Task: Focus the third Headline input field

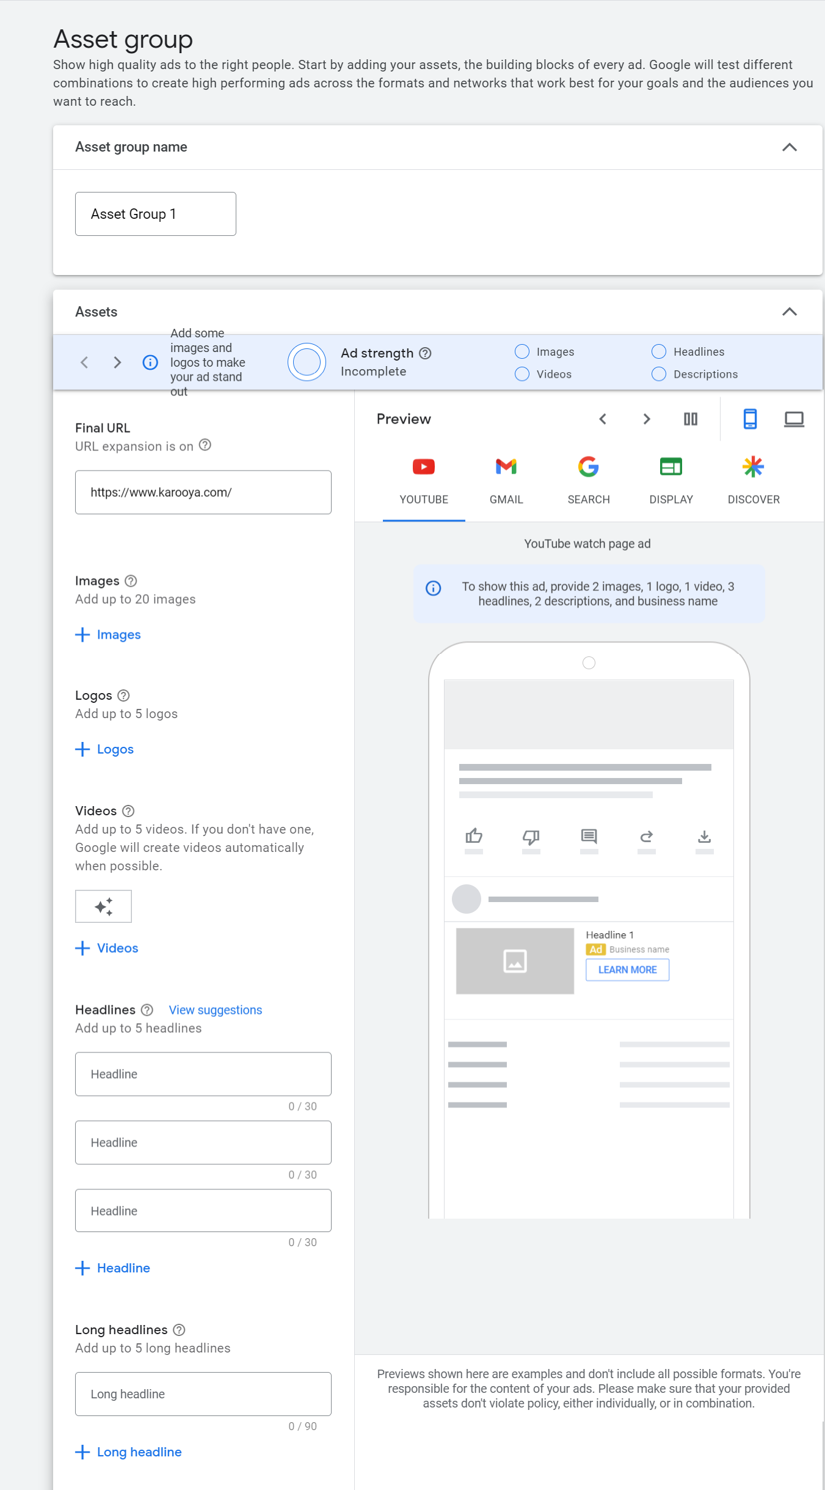Action: [203, 1211]
